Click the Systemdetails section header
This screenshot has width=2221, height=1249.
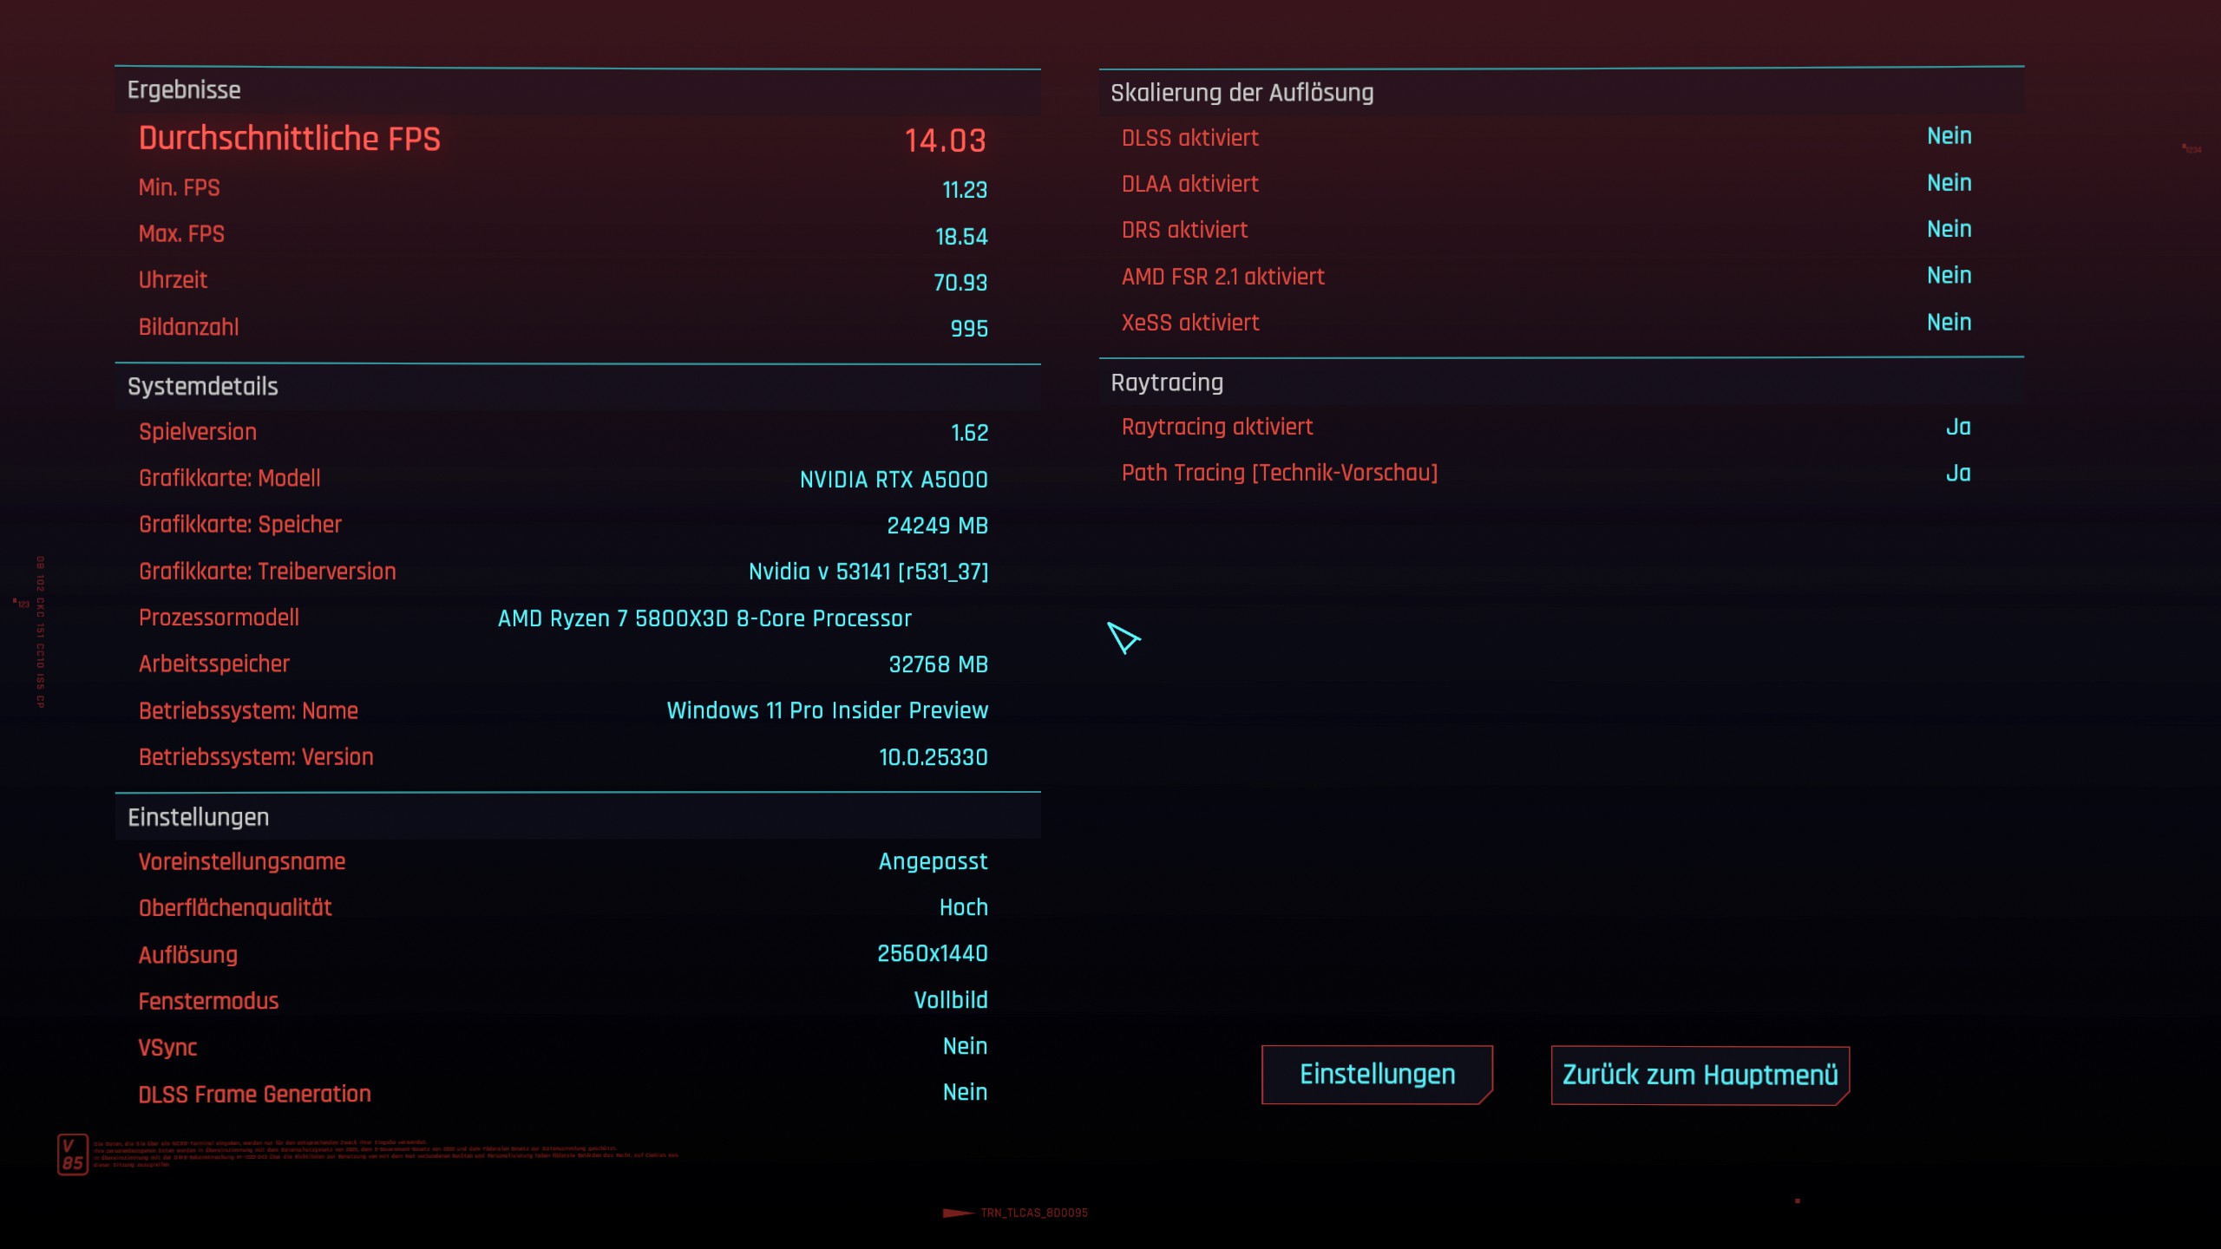(202, 387)
